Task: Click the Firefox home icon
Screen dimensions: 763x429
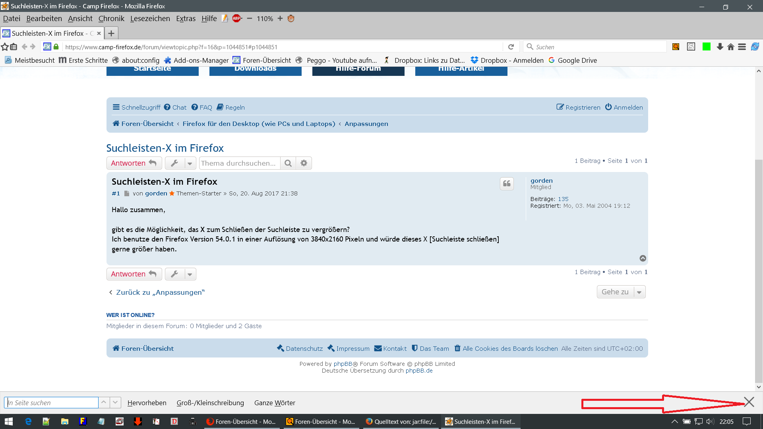Action: tap(731, 47)
